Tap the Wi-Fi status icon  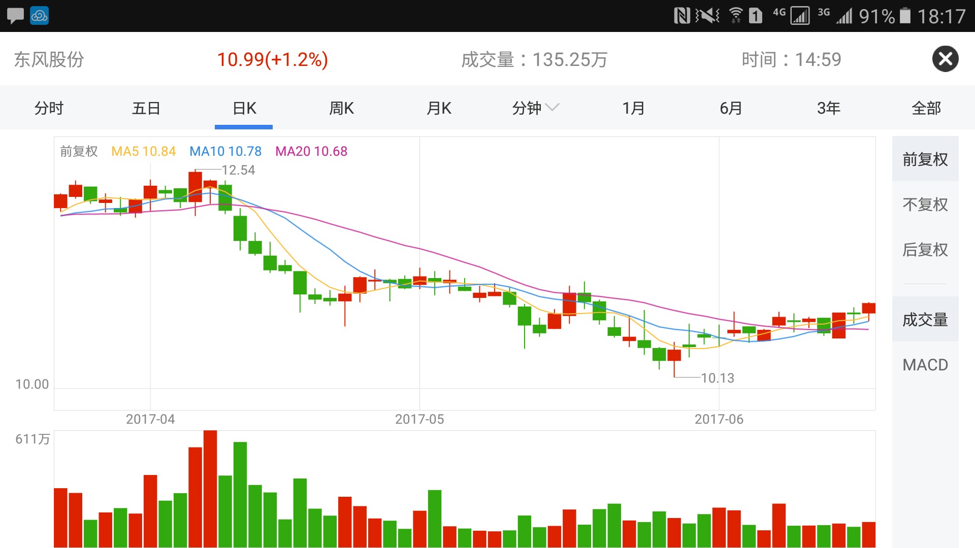point(735,16)
